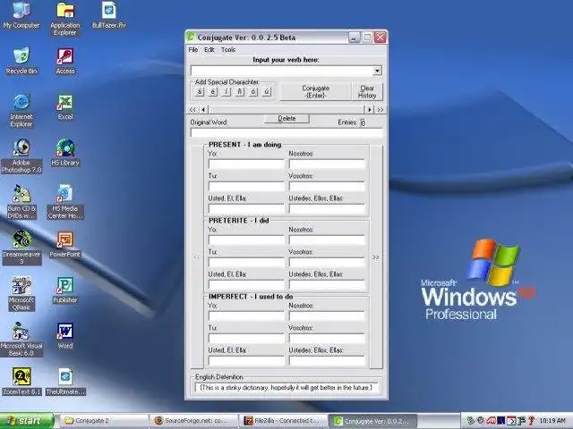Click the Windows start button
Screen dimensions: 573x429
(27, 421)
